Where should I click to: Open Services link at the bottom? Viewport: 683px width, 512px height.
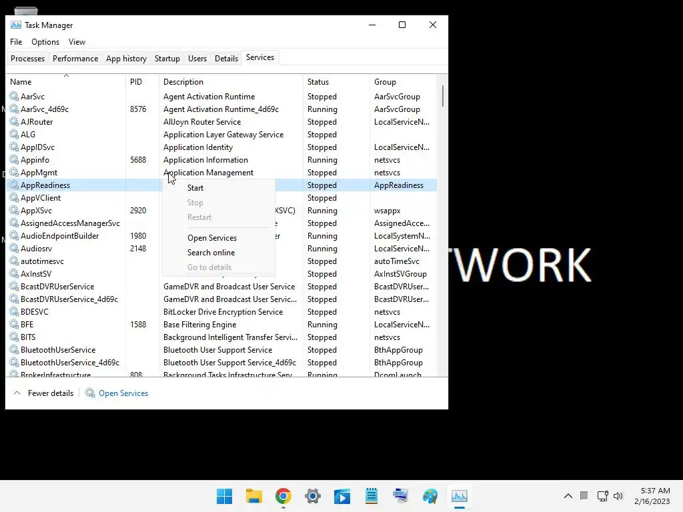123,393
